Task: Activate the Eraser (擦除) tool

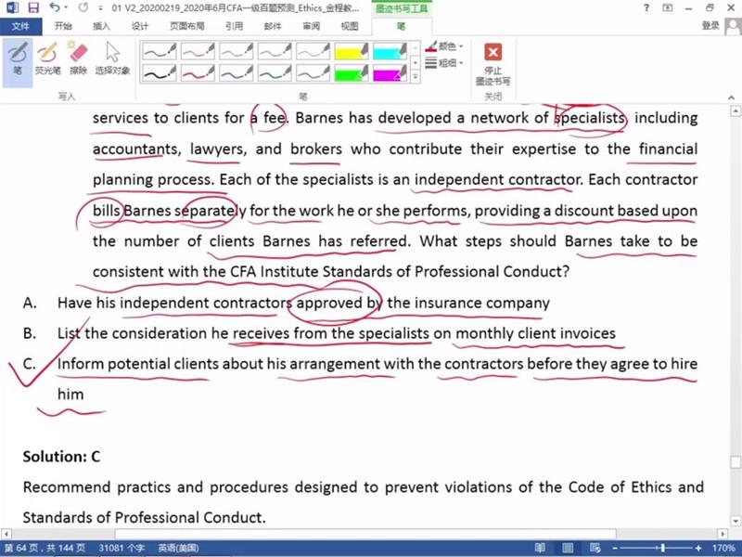Action: tap(78, 58)
